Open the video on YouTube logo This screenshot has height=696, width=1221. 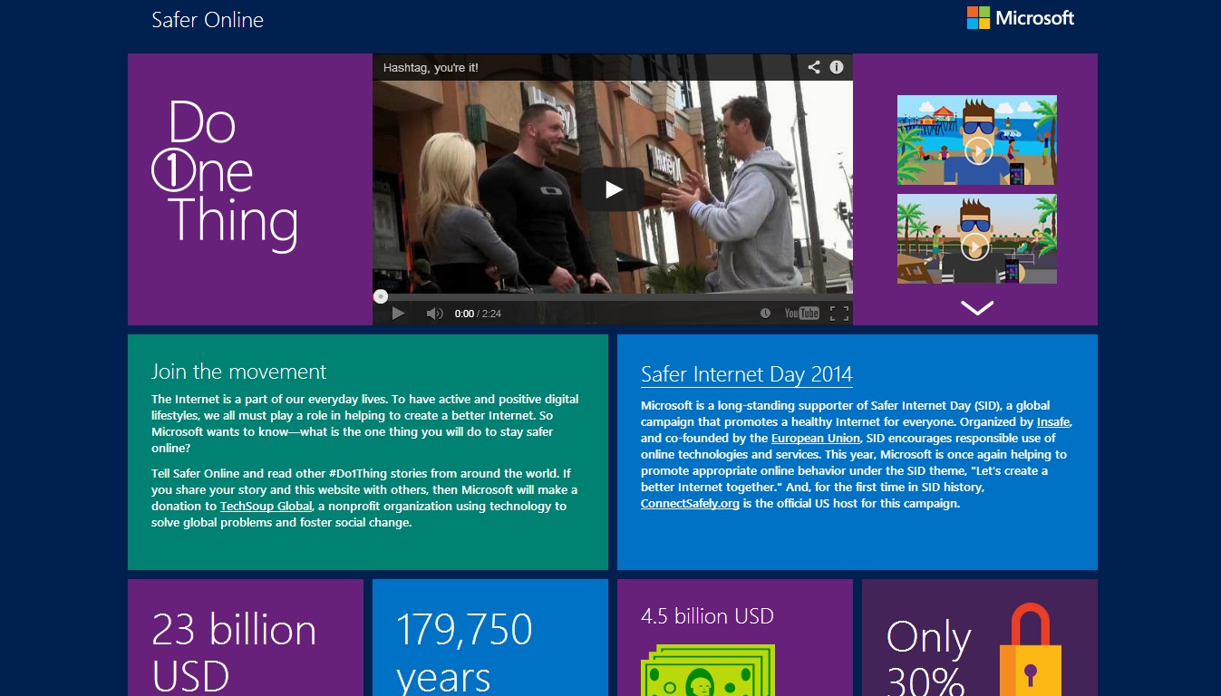802,314
